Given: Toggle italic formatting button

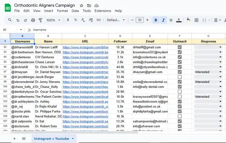Looking at the screenshot, I should (x=163, y=20).
